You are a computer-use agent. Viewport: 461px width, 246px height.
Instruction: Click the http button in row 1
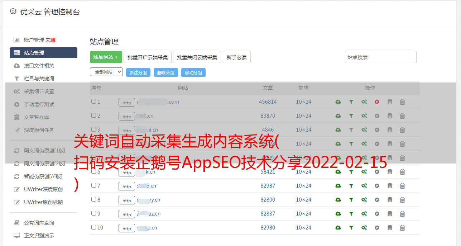pos(127,102)
